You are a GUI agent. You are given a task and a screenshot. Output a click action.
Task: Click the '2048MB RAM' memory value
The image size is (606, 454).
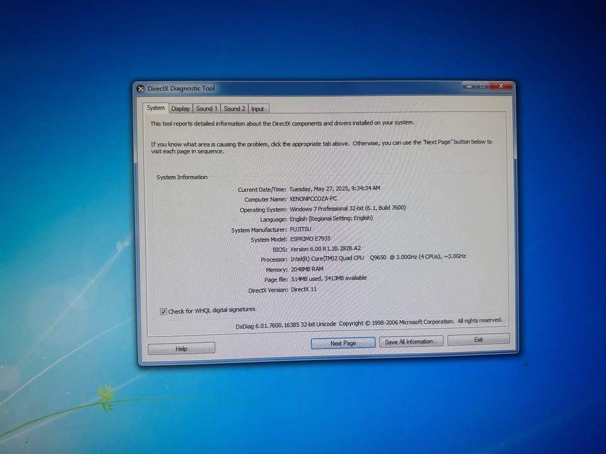[x=307, y=269]
